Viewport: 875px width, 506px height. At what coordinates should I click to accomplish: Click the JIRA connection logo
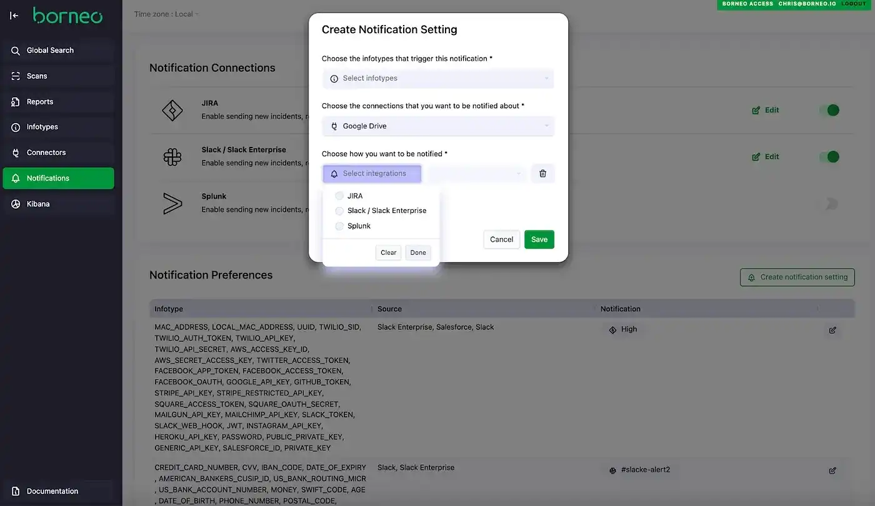click(172, 110)
